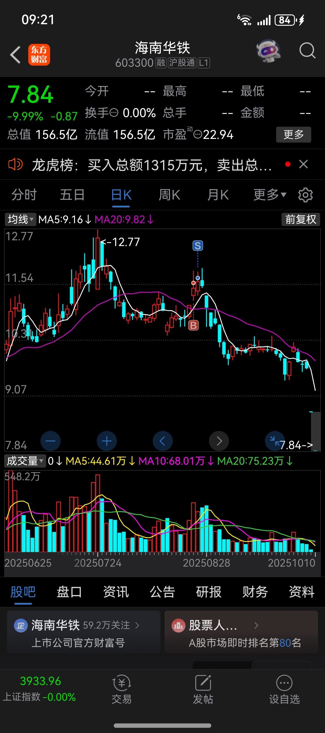
Task: Tap the 12.77 high price annotation
Action: pos(120,242)
